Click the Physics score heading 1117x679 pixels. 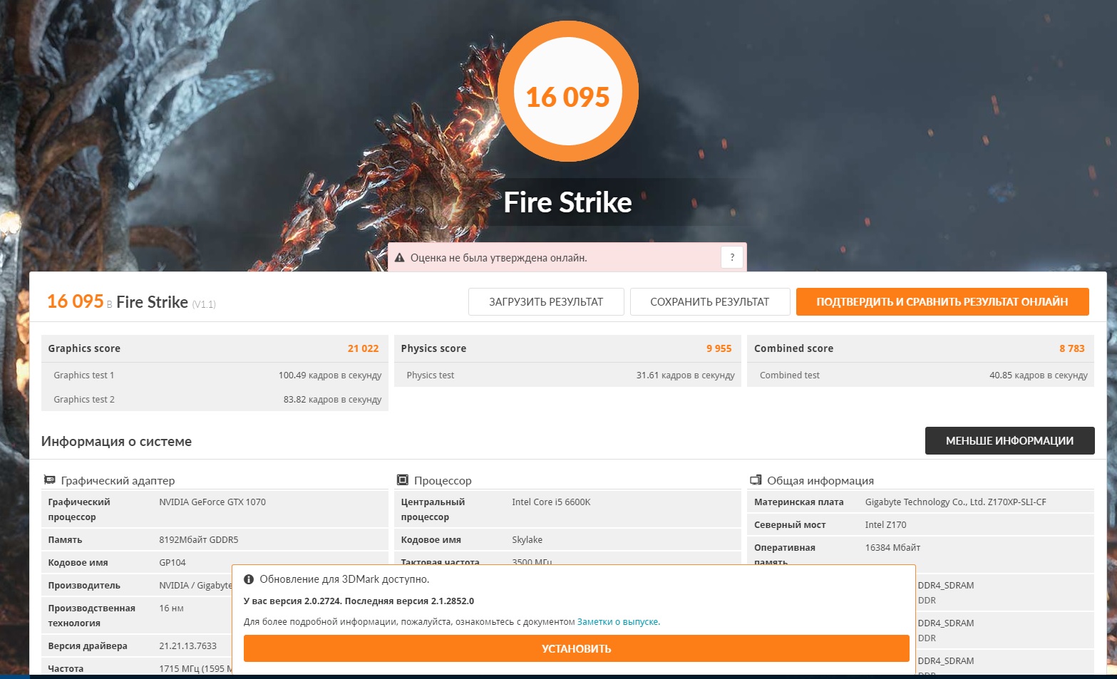coord(433,348)
